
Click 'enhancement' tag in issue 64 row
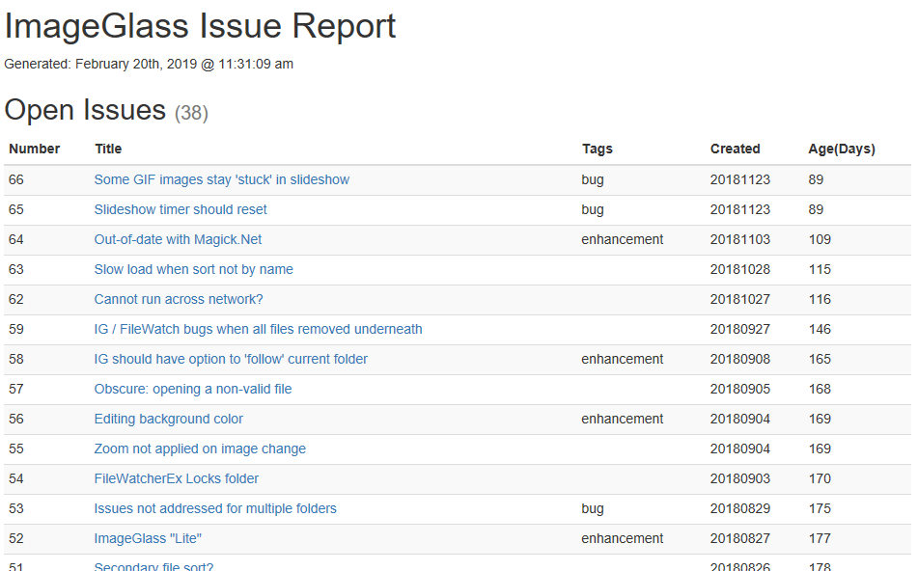tap(623, 239)
